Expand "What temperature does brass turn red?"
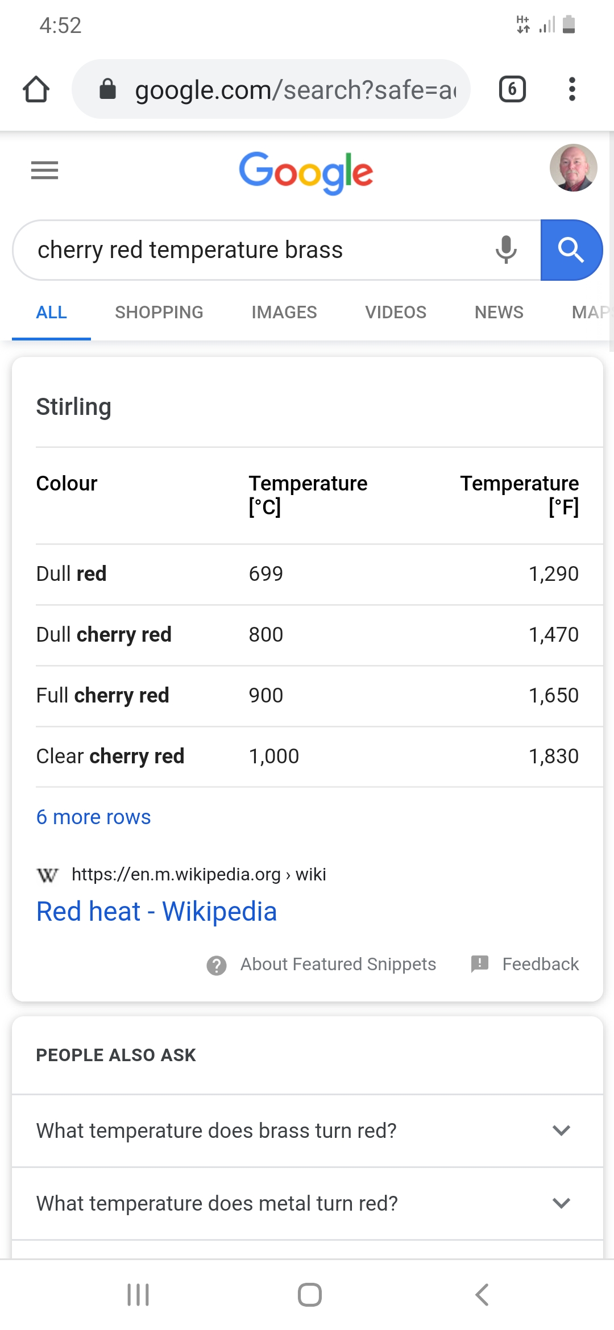 pyautogui.click(x=307, y=1130)
